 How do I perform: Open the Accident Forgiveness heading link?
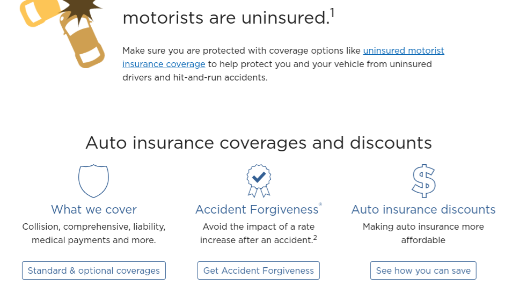257,209
